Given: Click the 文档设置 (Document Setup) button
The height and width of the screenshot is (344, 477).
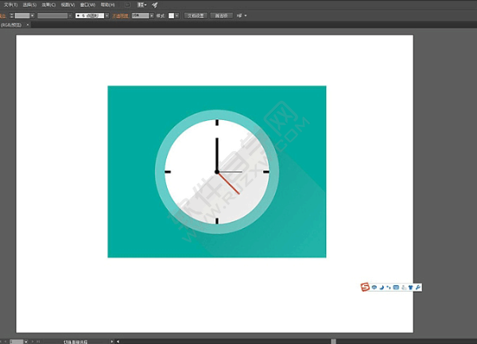Looking at the screenshot, I should tap(196, 15).
